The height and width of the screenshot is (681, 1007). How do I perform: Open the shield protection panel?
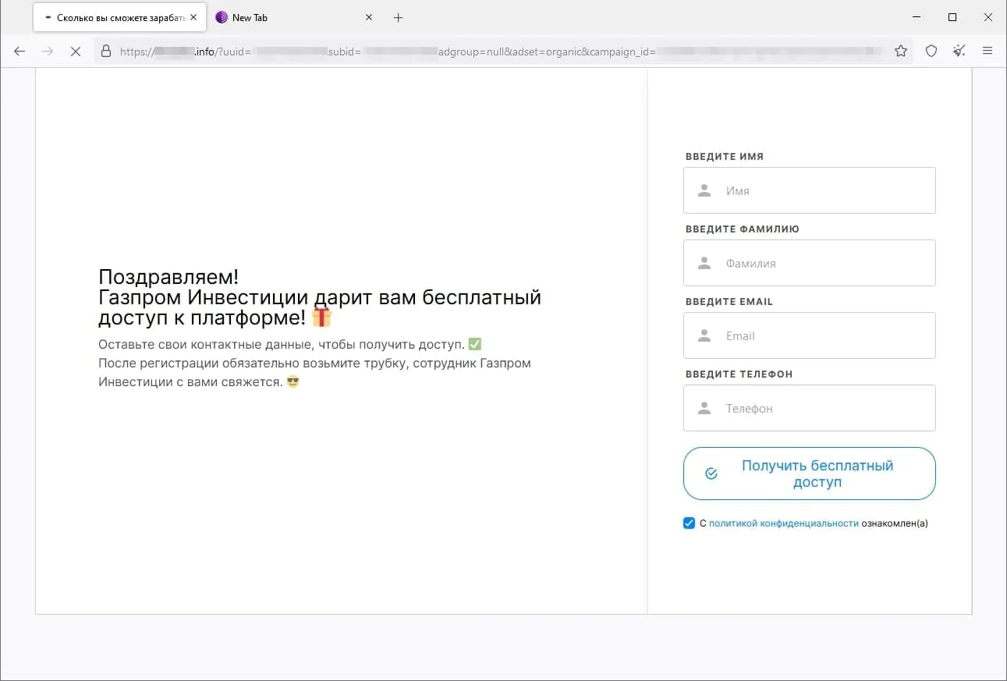pos(931,51)
